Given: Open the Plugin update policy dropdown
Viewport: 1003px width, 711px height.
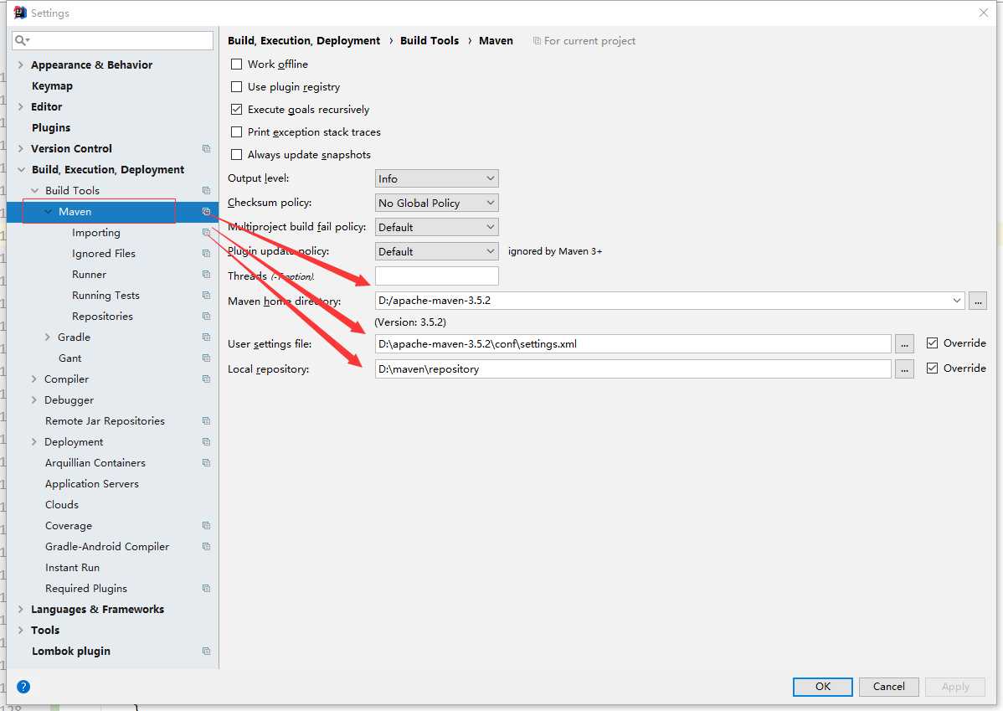Looking at the screenshot, I should (436, 251).
